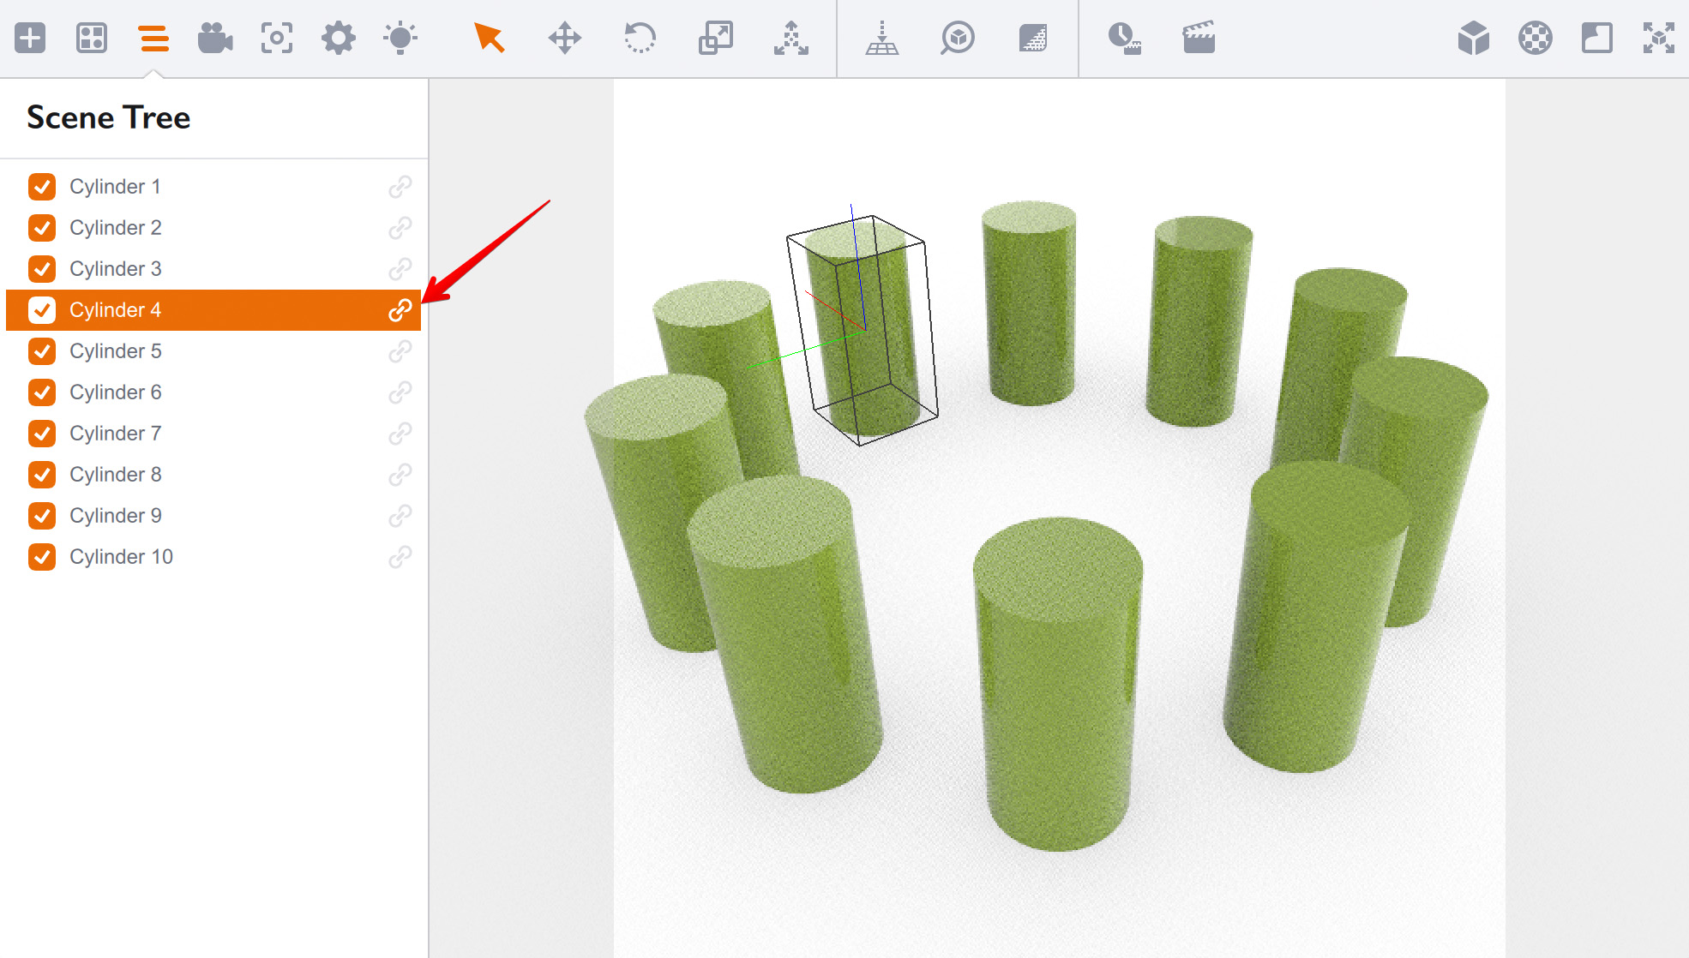Uncheck visibility of Cylinder 1
The width and height of the screenshot is (1689, 958).
coord(42,186)
